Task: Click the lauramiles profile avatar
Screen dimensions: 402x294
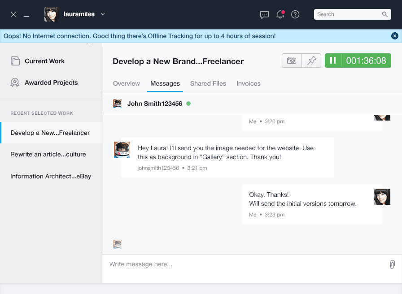Action: click(x=52, y=14)
